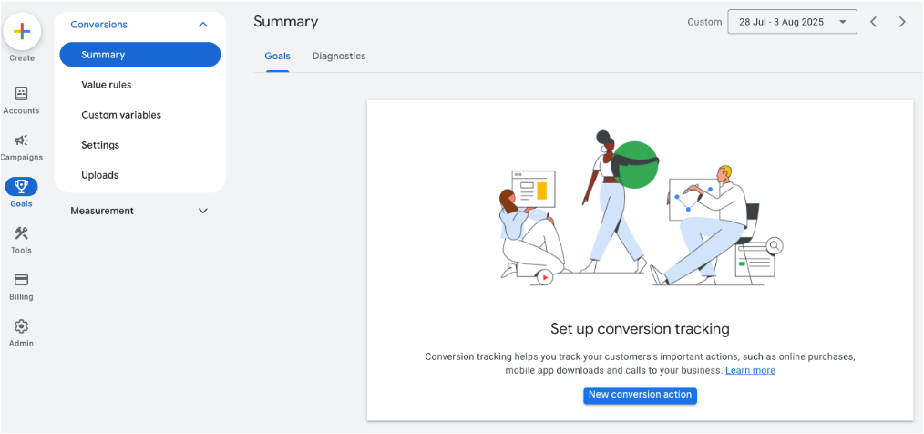Follow the Learn more link

click(750, 370)
